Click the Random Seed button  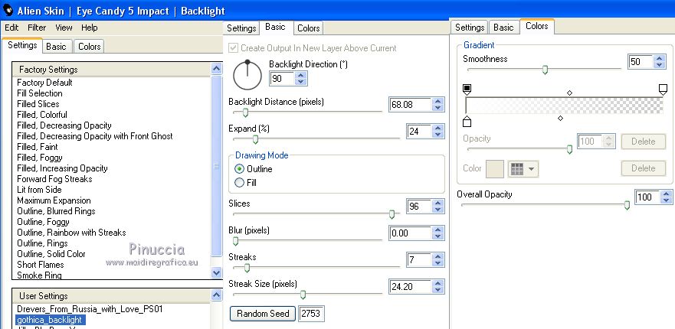click(263, 314)
